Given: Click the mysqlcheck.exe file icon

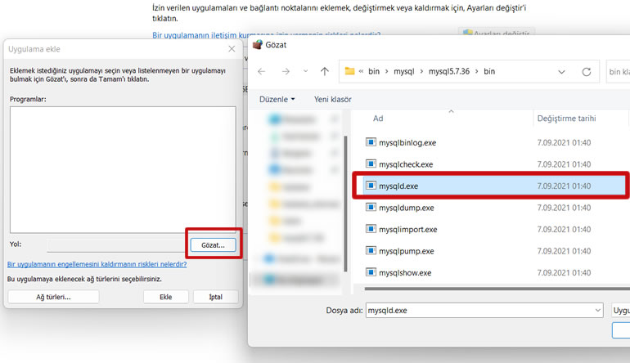Looking at the screenshot, I should tap(371, 164).
